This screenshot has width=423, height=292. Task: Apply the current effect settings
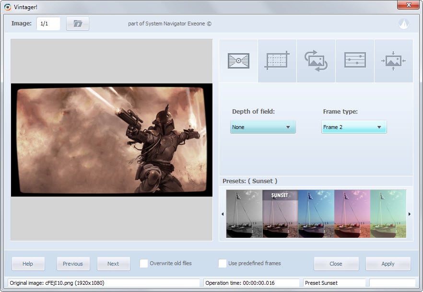click(x=388, y=264)
